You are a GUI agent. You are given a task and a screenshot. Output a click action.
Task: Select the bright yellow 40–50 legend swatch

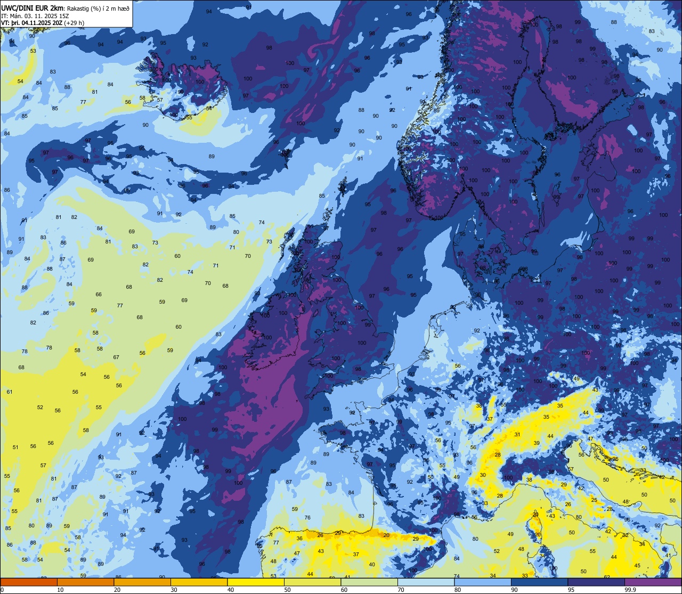[x=256, y=582]
